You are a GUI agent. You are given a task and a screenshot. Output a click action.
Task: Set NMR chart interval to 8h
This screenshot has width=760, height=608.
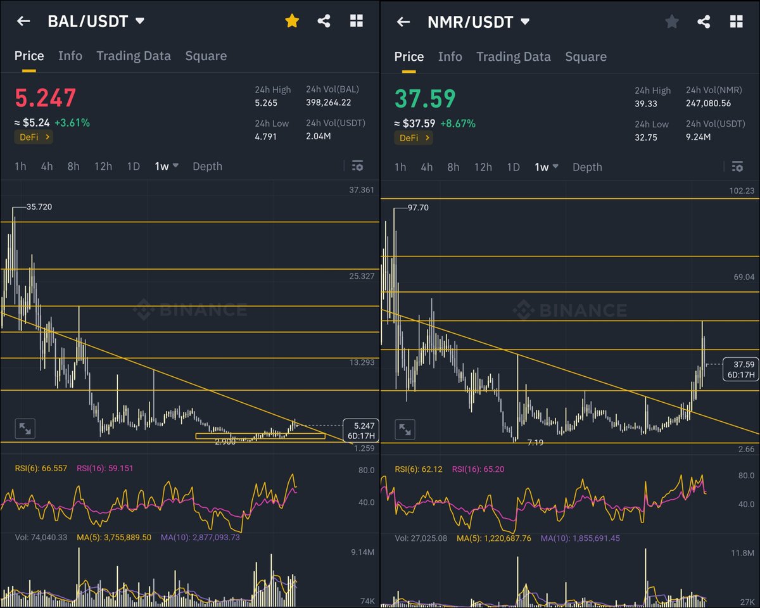pos(453,167)
